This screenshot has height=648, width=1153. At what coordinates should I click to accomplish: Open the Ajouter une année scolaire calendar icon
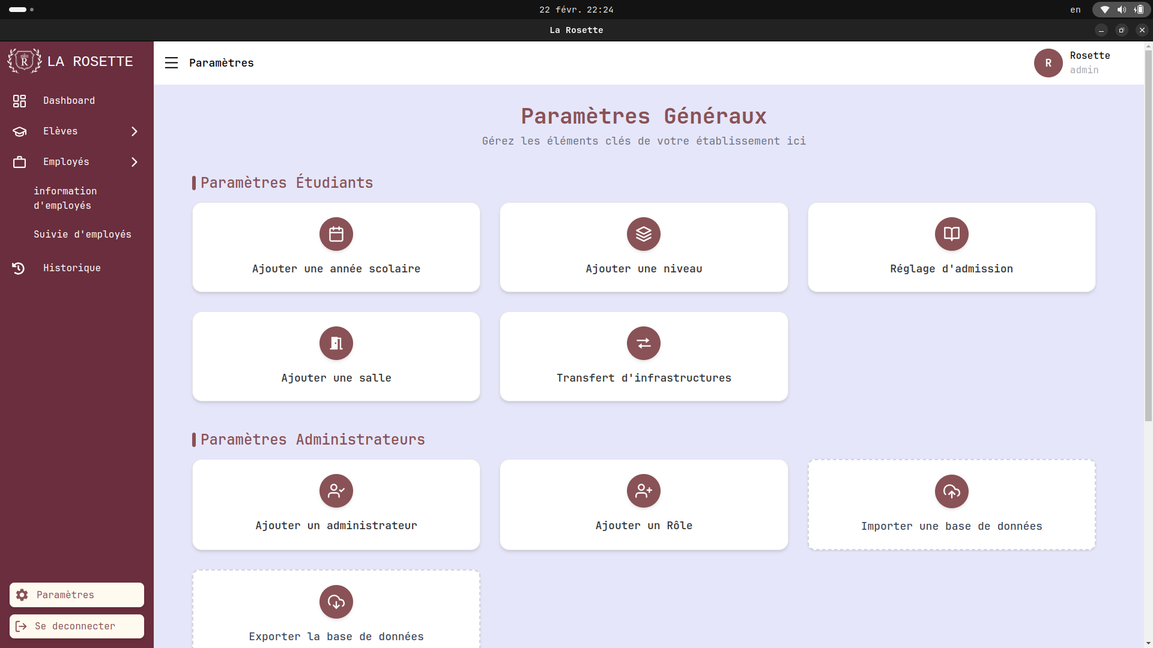tap(336, 234)
